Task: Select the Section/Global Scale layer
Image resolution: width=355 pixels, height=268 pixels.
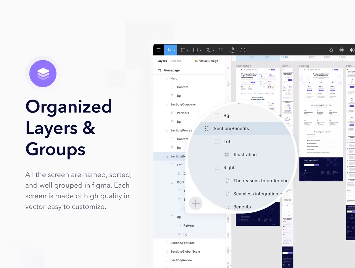Action: tap(185, 251)
